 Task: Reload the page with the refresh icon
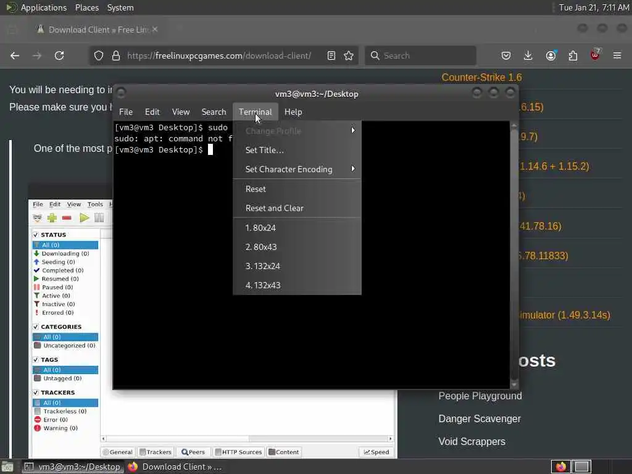59,56
